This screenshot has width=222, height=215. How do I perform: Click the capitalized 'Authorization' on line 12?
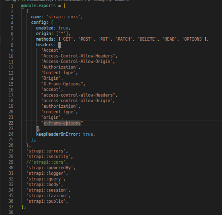coord(59,67)
